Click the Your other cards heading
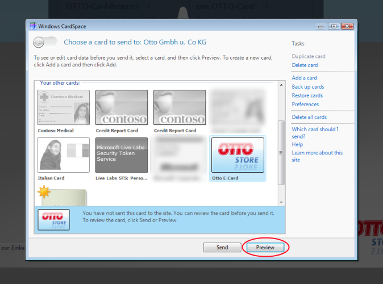383x284 pixels. click(60, 83)
